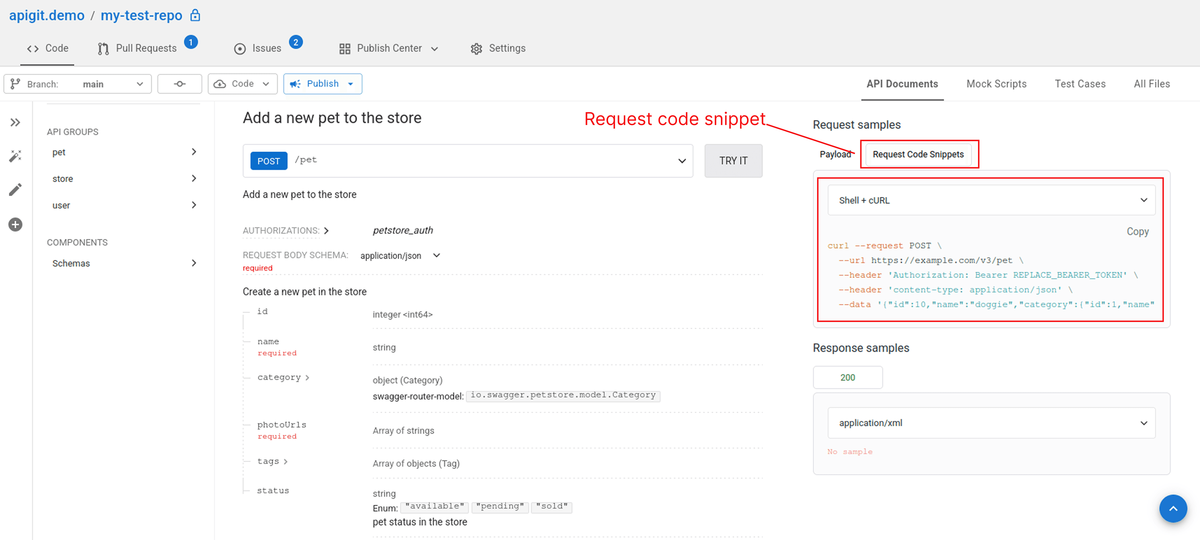Open the magic wand tool in sidebar

[x=15, y=156]
